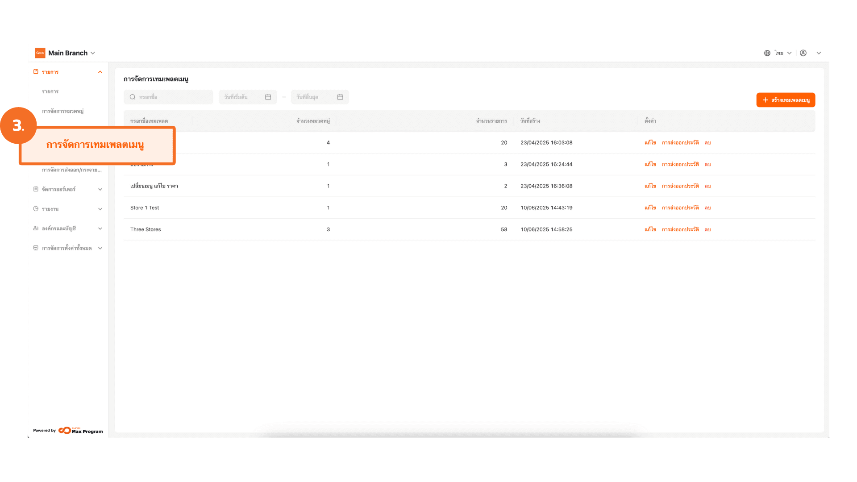This screenshot has width=857, height=482.
Task: Click ลบ for Store 1 Test row
Action: point(707,208)
